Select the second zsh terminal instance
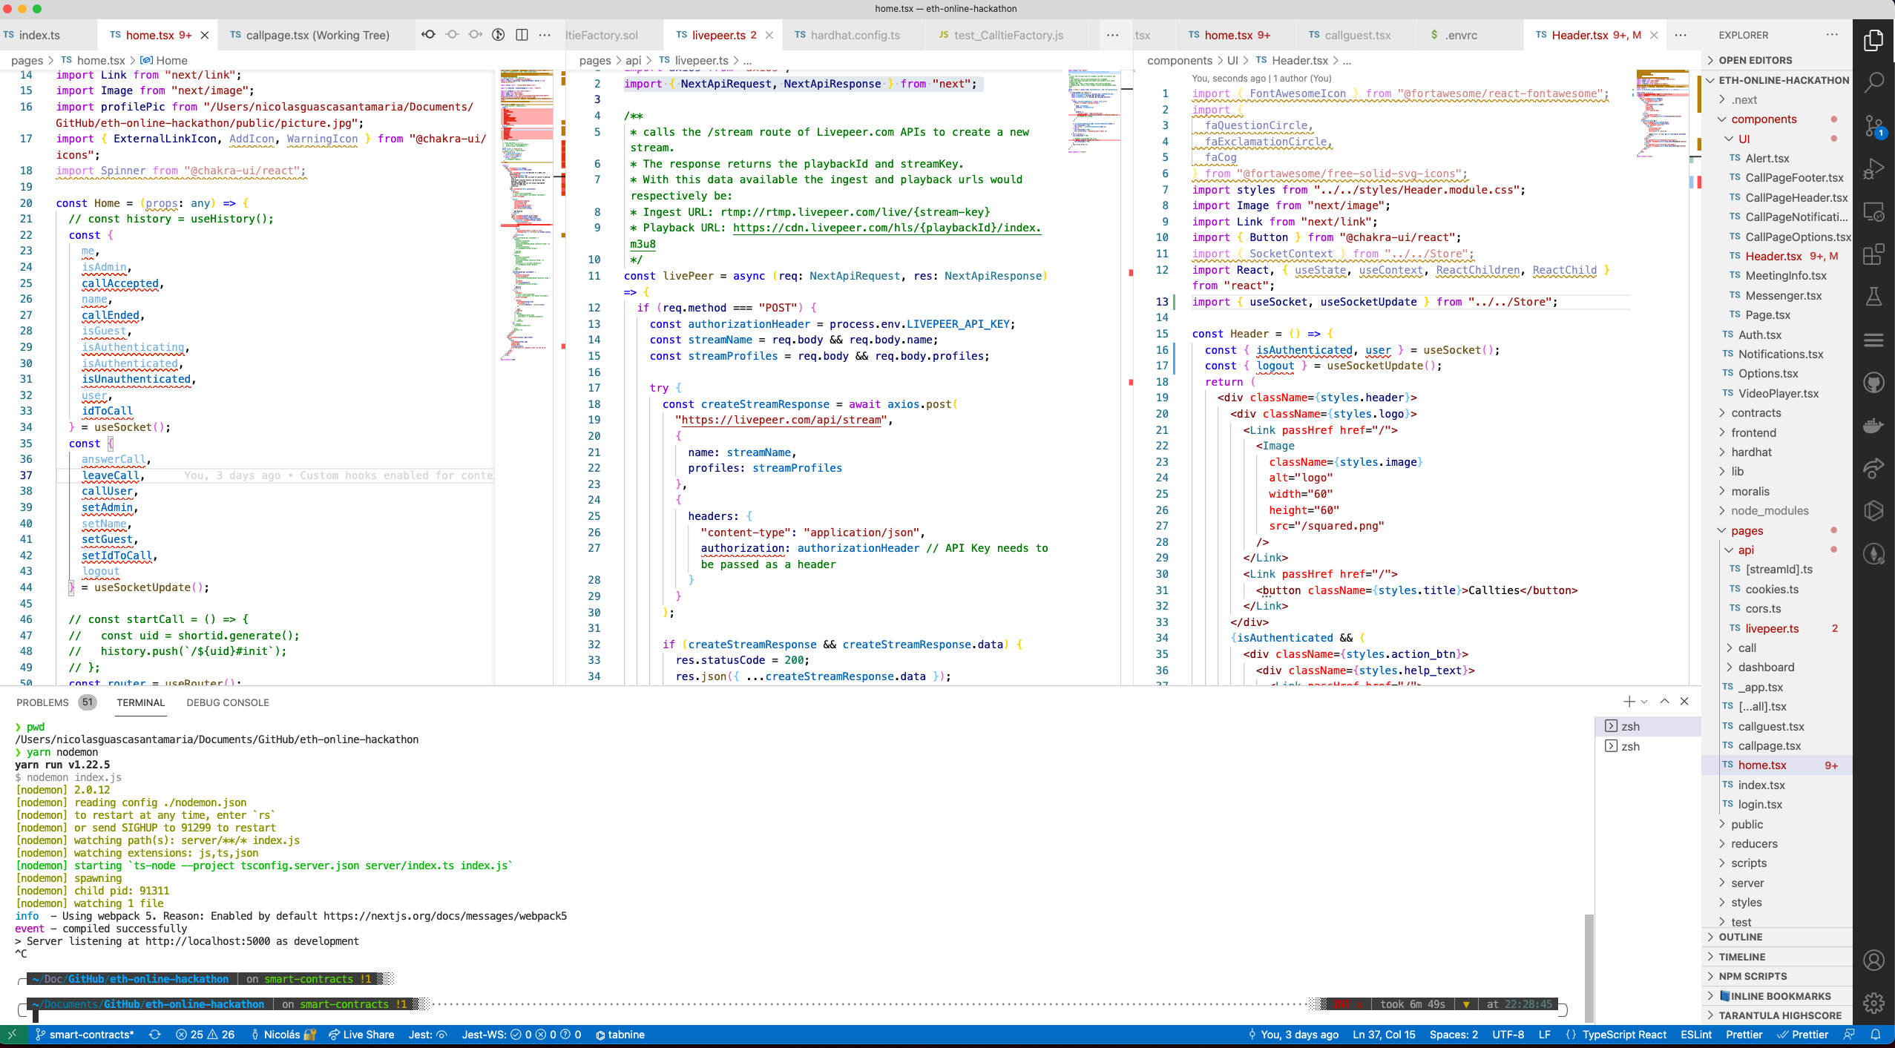Viewport: 1895px width, 1048px height. [1647, 746]
